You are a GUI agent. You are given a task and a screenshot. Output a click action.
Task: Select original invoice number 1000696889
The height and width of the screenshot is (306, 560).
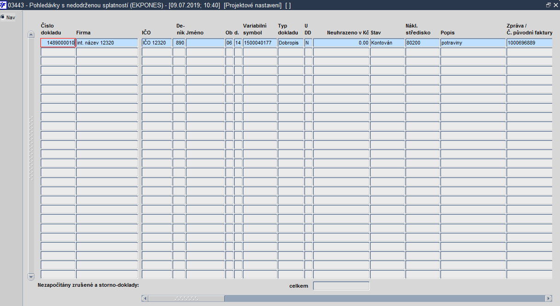pos(529,43)
